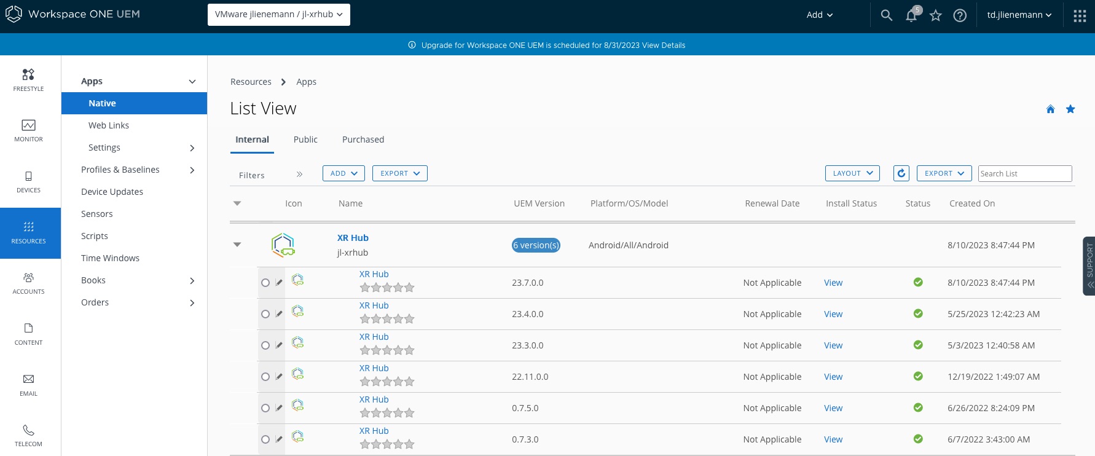Expand the Filters panel
The width and height of the screenshot is (1095, 456).
point(299,175)
